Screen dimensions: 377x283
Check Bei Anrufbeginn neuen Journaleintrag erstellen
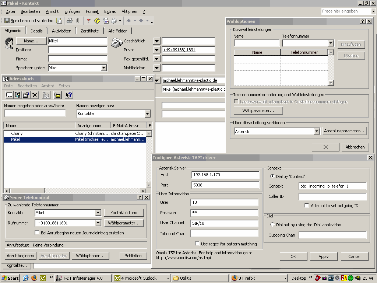pos(37,233)
